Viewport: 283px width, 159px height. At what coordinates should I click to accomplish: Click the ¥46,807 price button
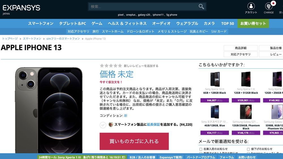[x=215, y=100]
